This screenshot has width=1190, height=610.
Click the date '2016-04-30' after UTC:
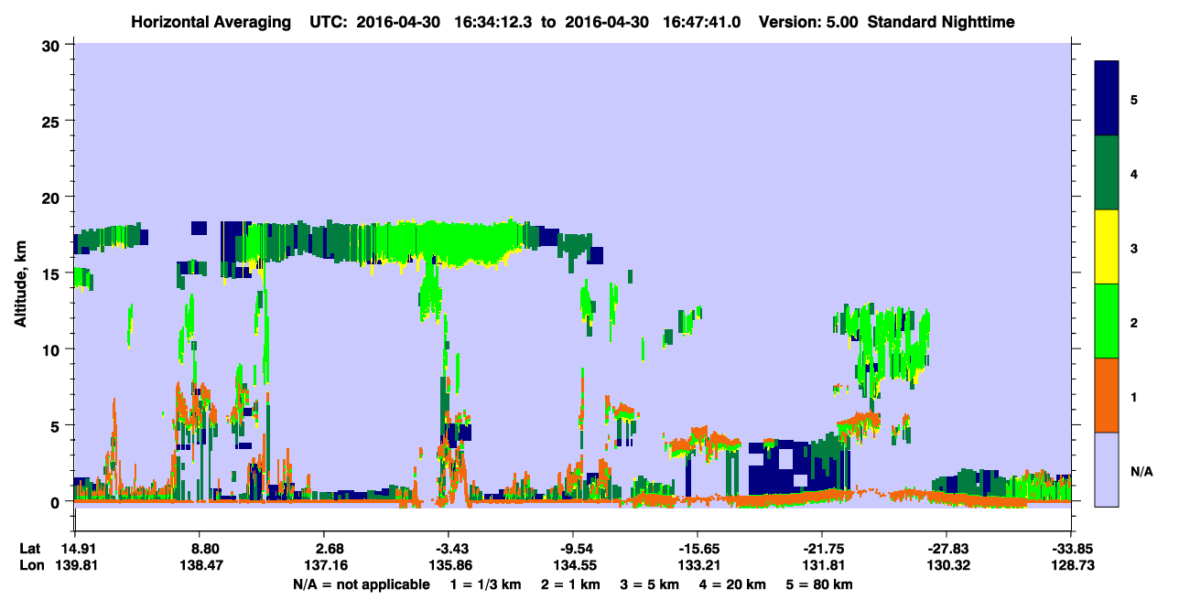pos(398,21)
